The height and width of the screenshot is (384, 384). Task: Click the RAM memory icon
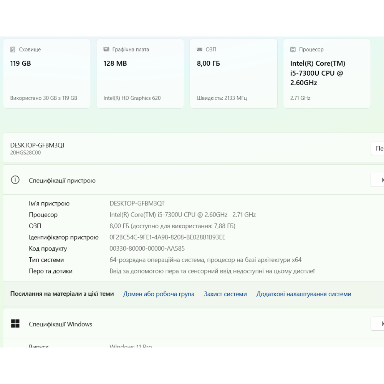[x=200, y=50]
